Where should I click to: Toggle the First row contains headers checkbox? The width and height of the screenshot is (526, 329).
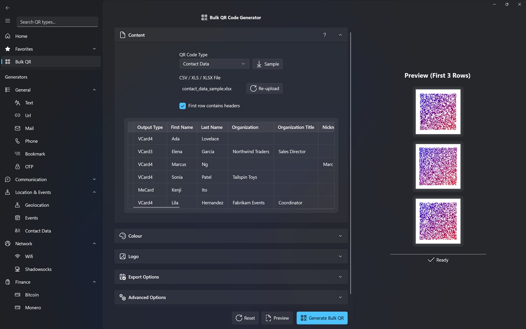point(183,106)
